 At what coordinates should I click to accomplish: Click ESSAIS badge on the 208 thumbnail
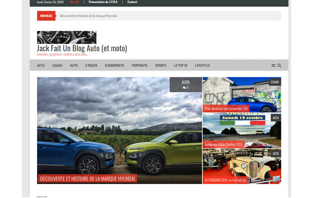[275, 82]
